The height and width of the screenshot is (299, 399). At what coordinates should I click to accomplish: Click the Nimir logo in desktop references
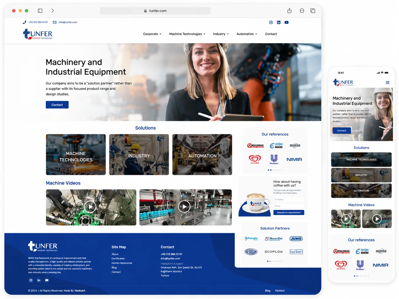pos(294,159)
